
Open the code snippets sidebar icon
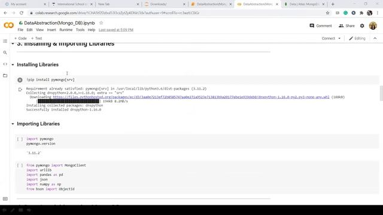5,64
